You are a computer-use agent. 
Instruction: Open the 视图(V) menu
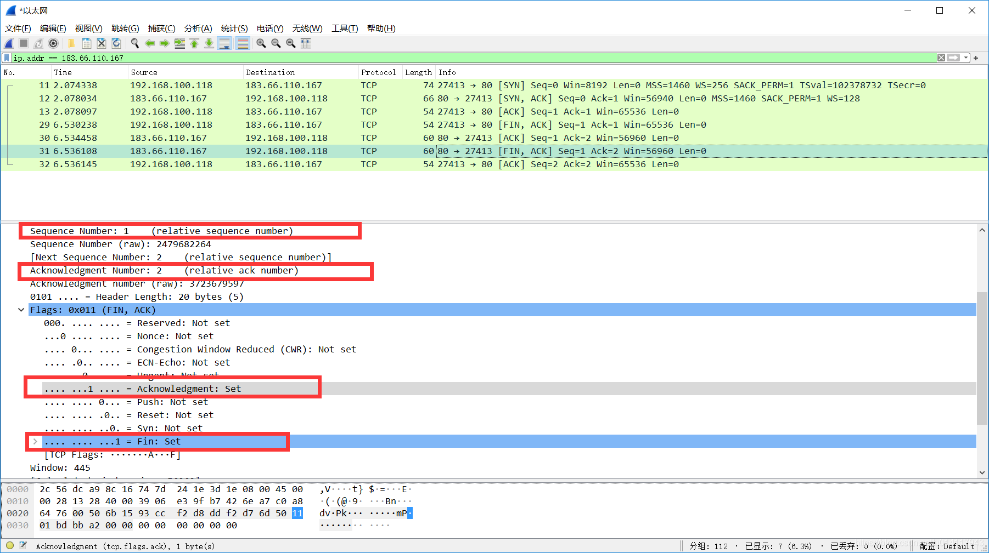[88, 28]
